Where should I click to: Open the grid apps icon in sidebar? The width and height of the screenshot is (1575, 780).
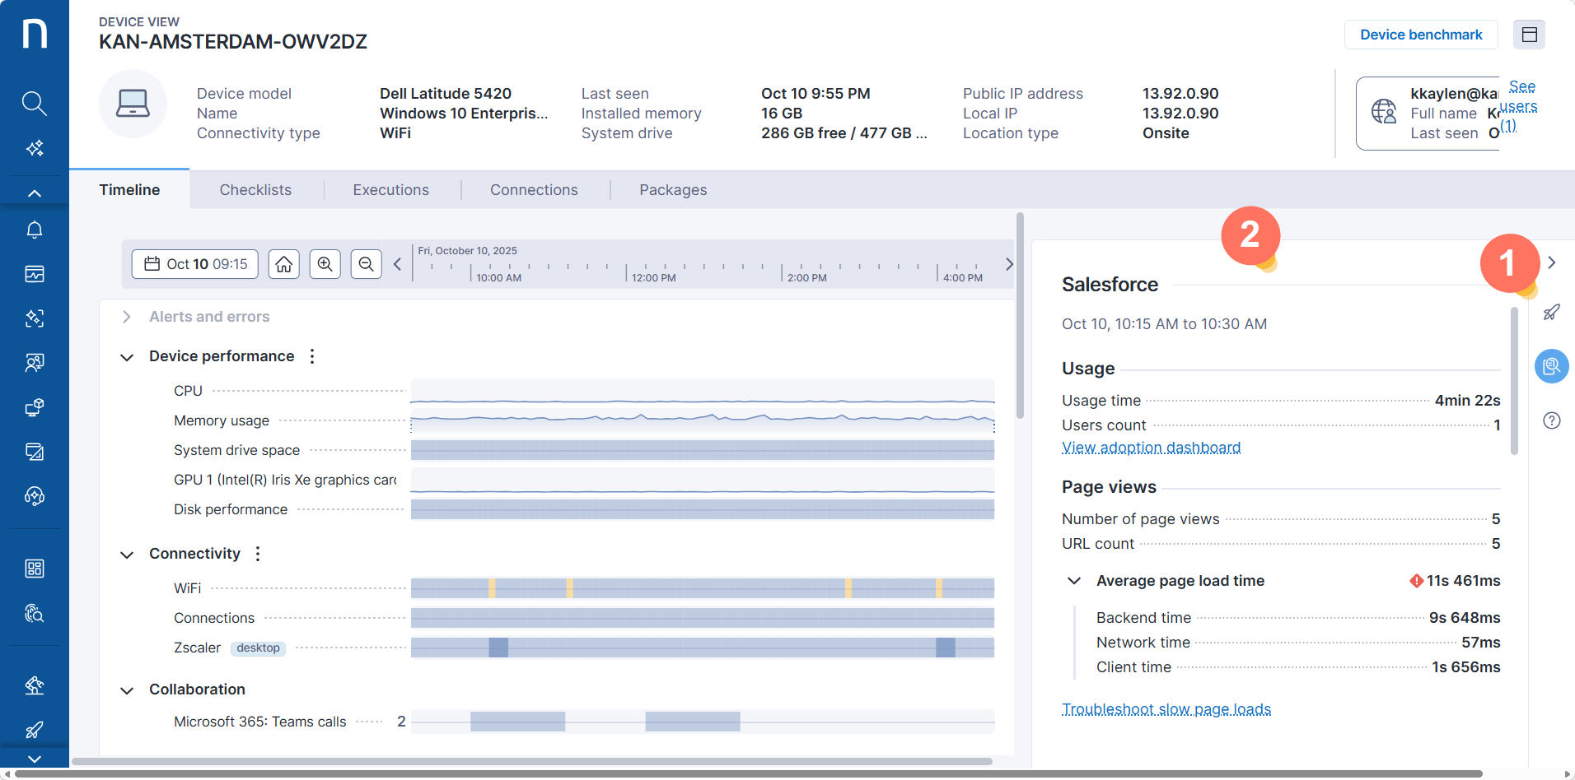point(34,569)
